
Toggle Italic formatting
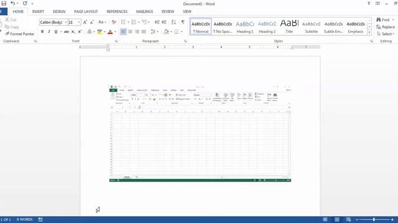coord(49,32)
